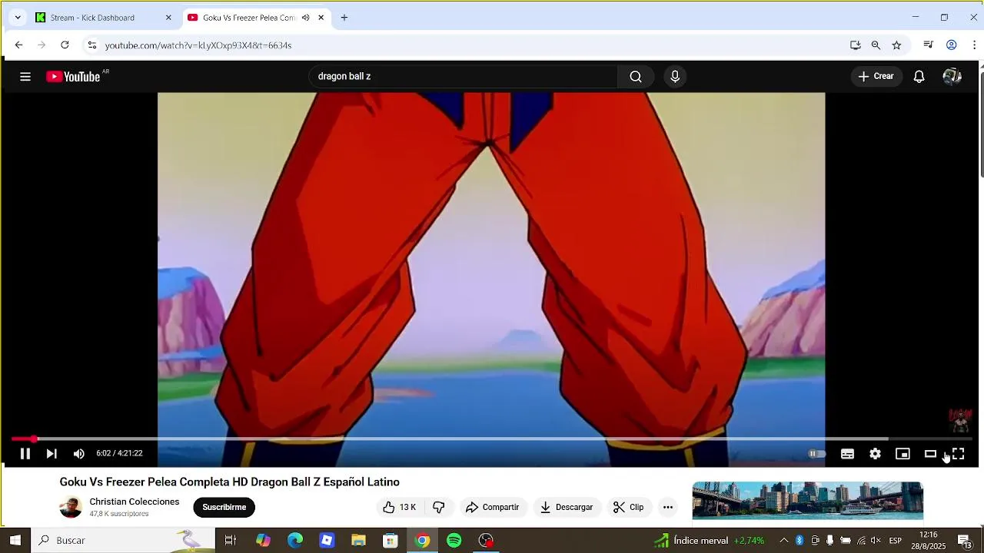Open the Wi-Fi network tray icon
984x553 pixels.
pyautogui.click(x=861, y=540)
